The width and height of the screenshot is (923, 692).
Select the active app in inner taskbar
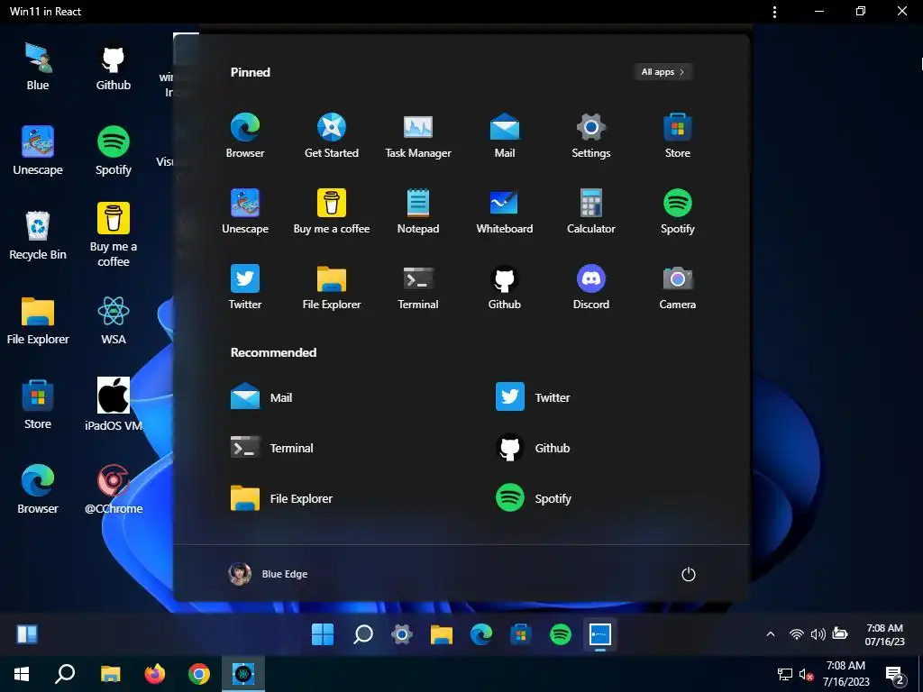(599, 634)
